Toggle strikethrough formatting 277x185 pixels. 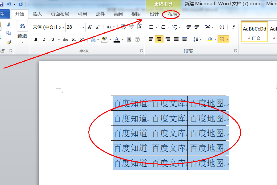point(65,39)
